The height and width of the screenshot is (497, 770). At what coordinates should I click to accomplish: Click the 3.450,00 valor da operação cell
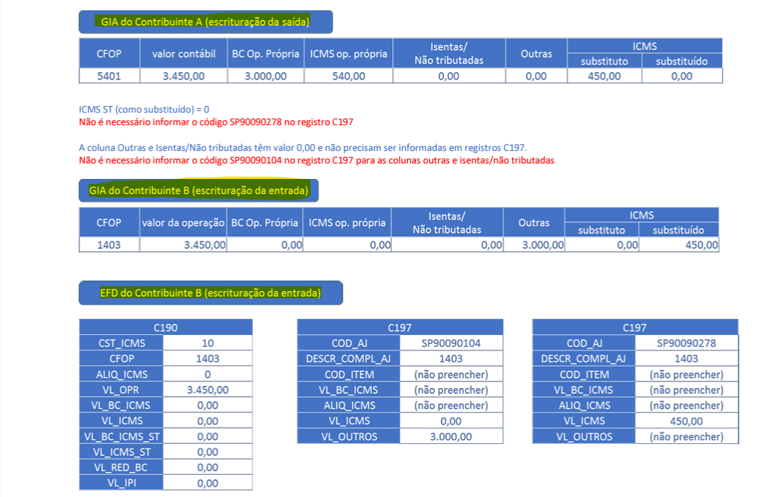pyautogui.click(x=183, y=244)
